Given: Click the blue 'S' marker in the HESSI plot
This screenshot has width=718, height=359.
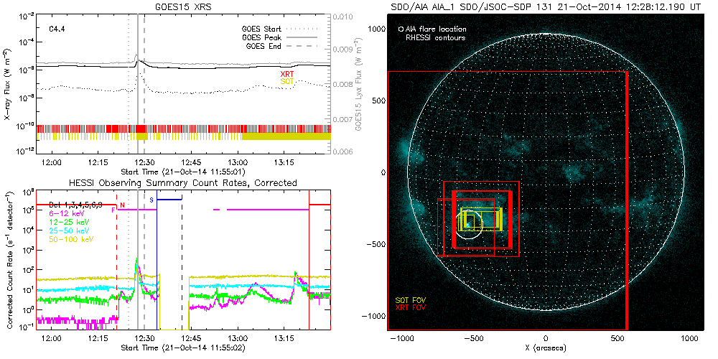Looking at the screenshot, I should (x=151, y=200).
